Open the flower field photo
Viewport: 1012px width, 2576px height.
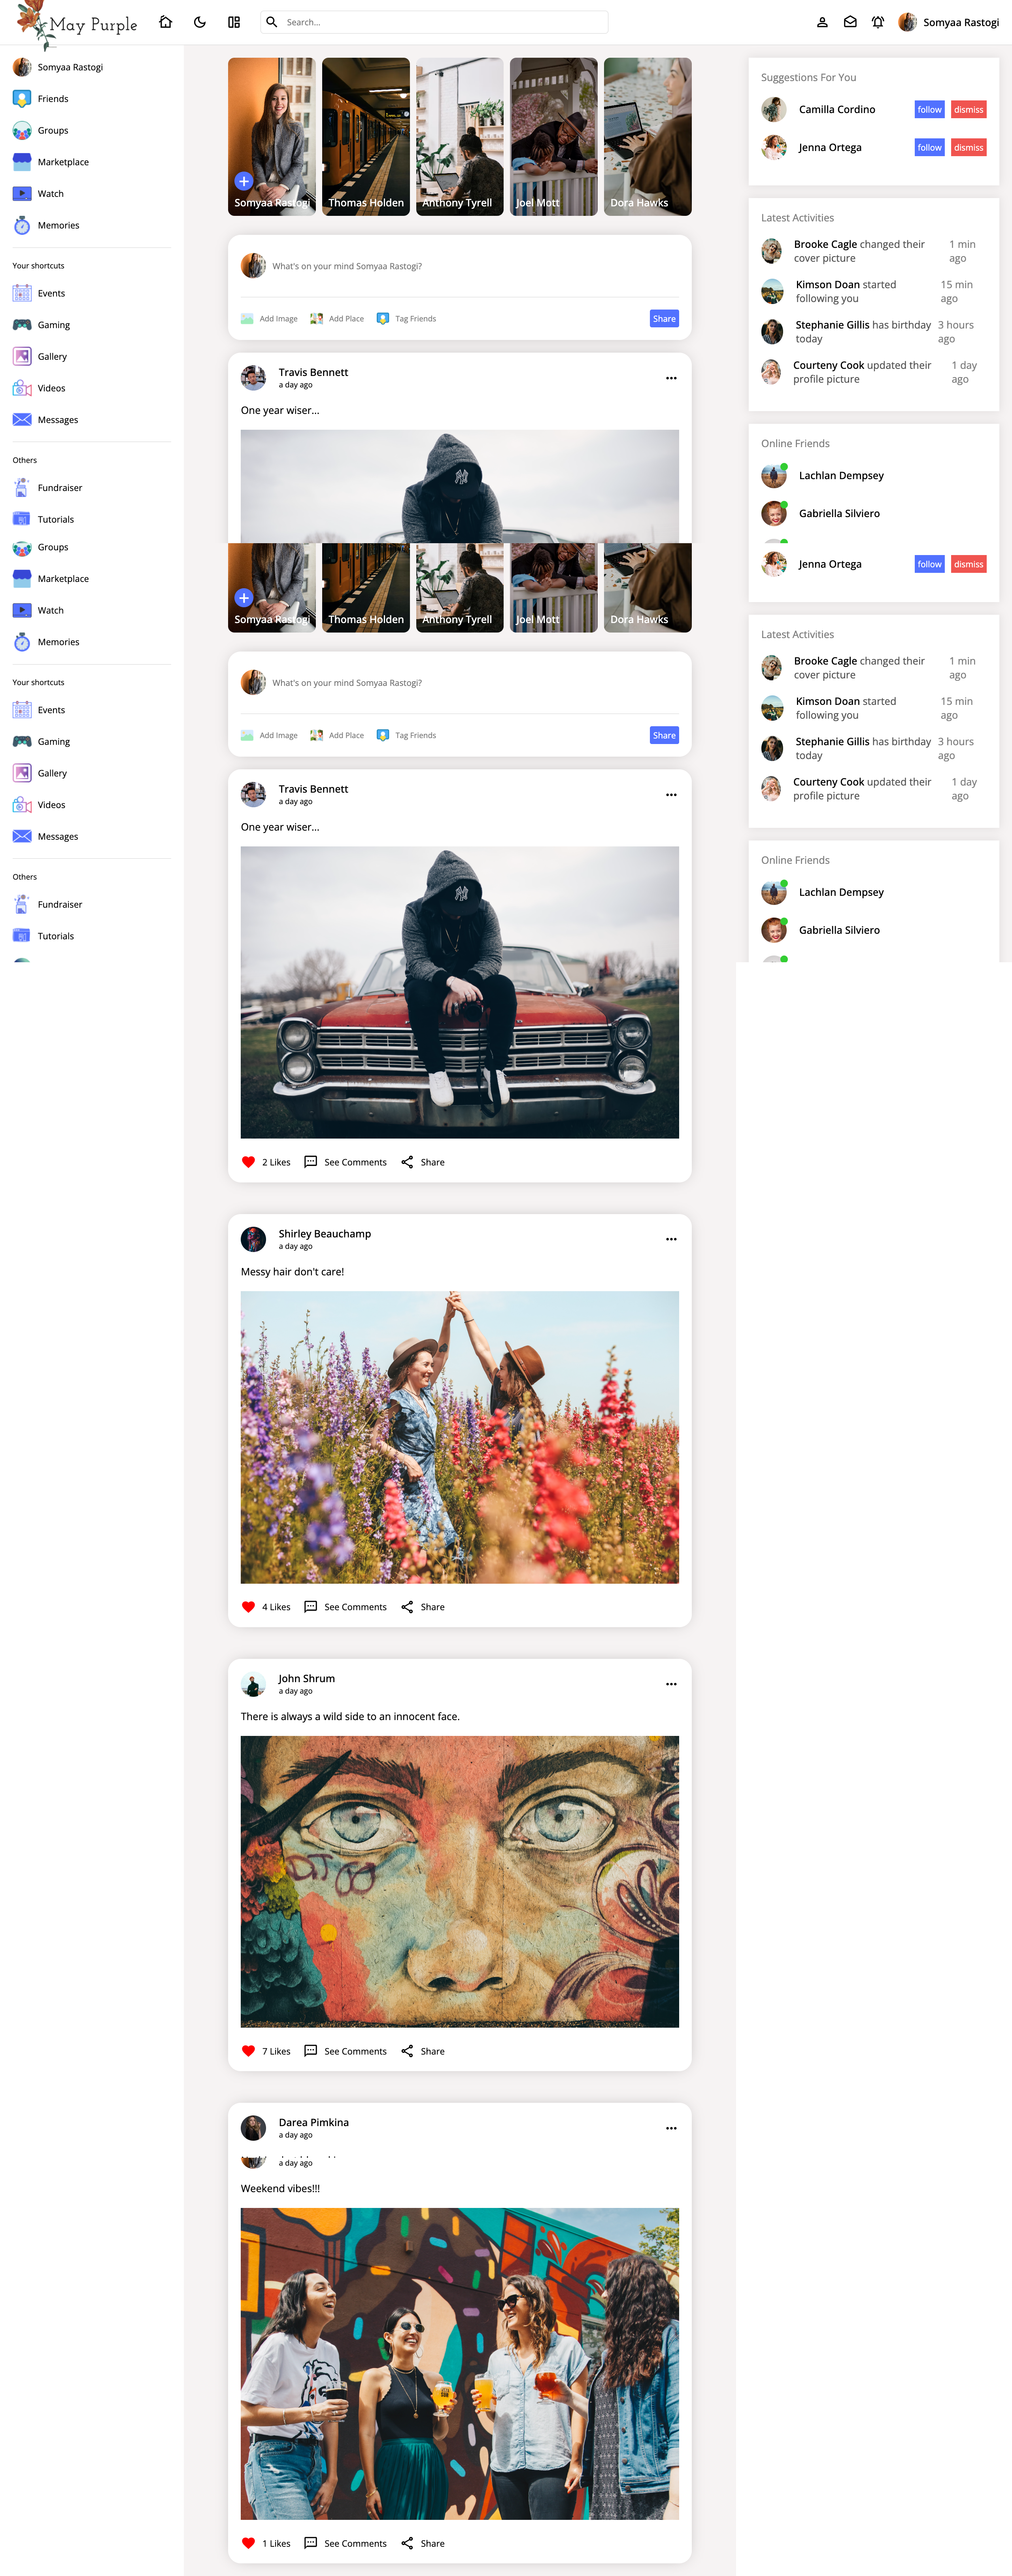coord(460,1437)
